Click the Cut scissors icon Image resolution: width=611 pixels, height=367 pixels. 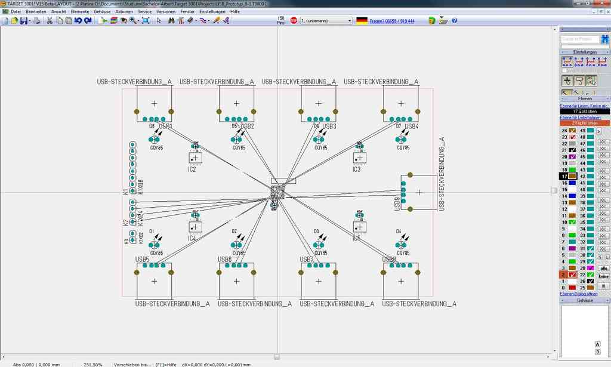[x=50, y=21]
